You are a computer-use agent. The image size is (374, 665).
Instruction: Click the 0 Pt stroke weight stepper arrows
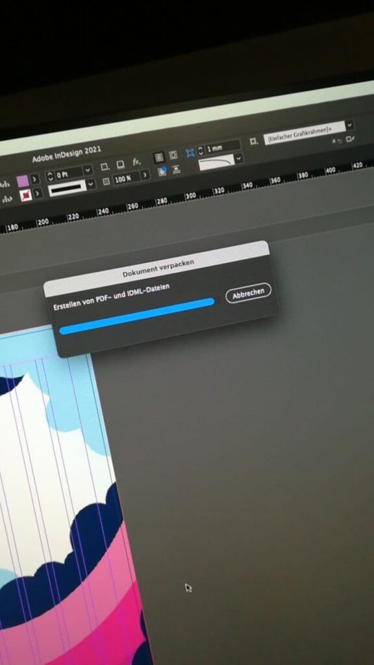tap(50, 177)
